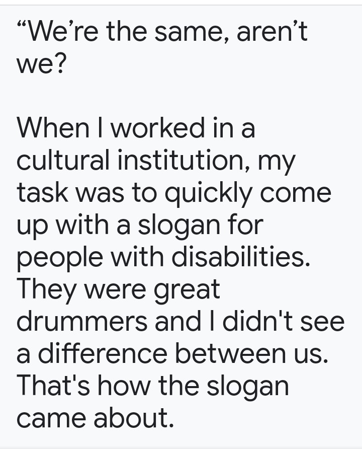
Task: Click the first "slogan" before the word "for"
Action: pyautogui.click(x=179, y=226)
